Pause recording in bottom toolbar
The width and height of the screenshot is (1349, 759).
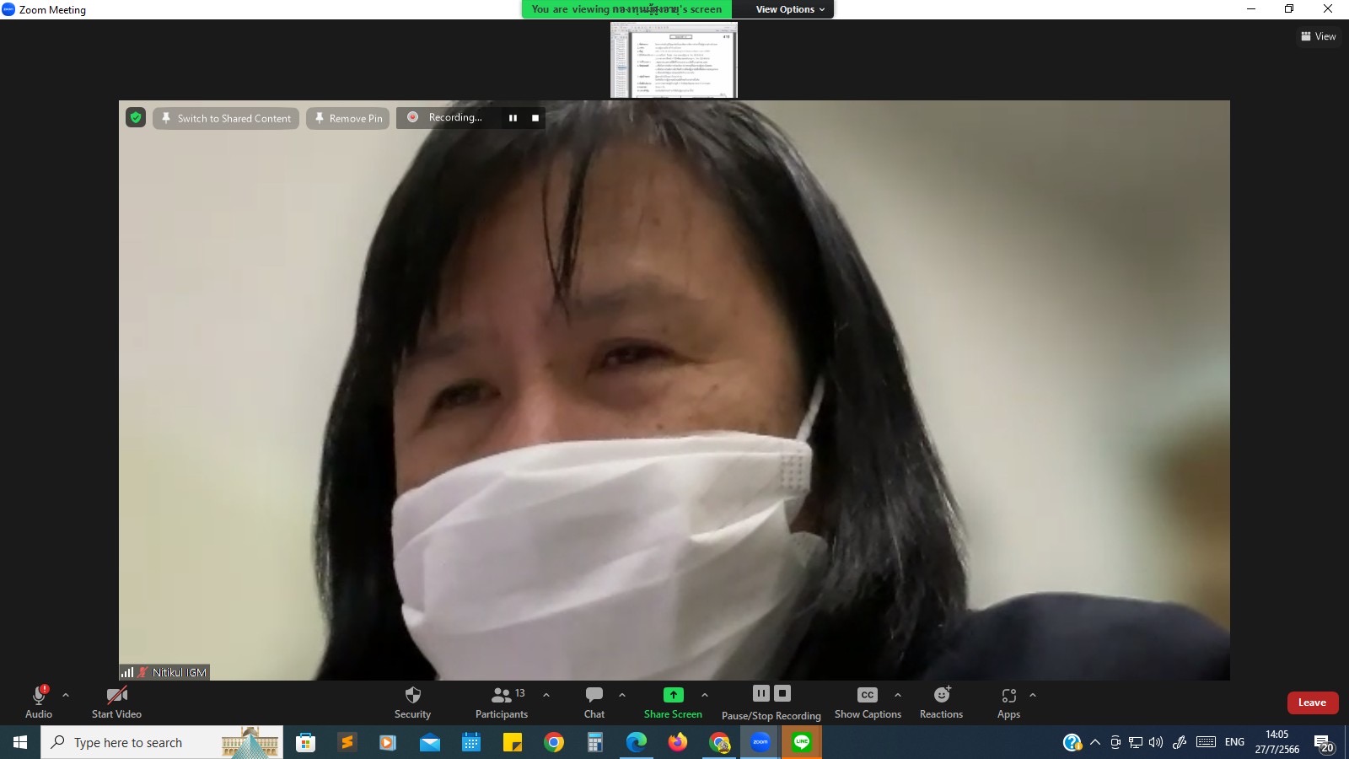tap(761, 693)
